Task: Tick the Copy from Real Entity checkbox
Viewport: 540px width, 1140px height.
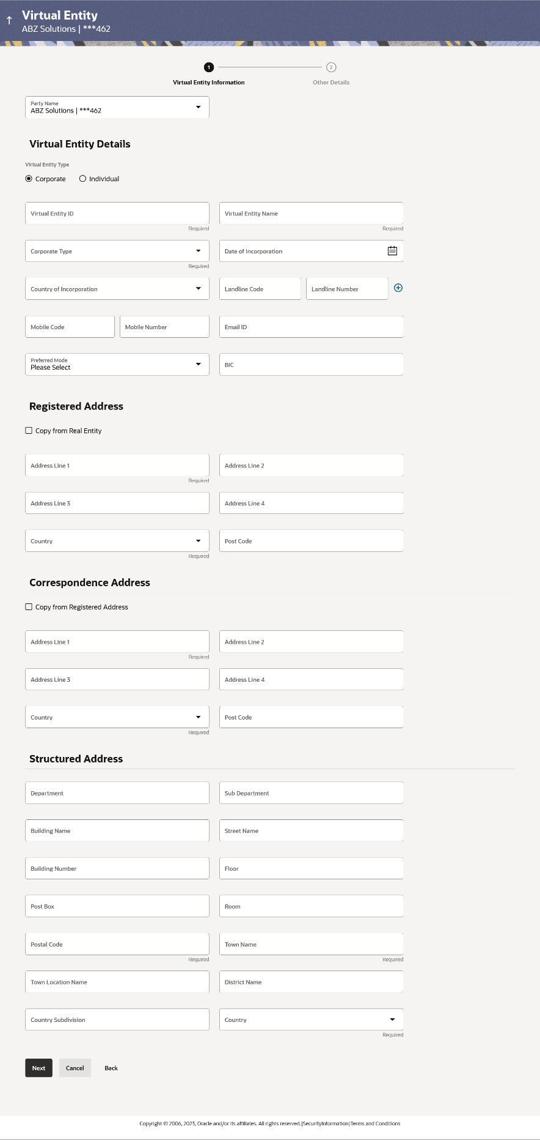Action: click(29, 431)
